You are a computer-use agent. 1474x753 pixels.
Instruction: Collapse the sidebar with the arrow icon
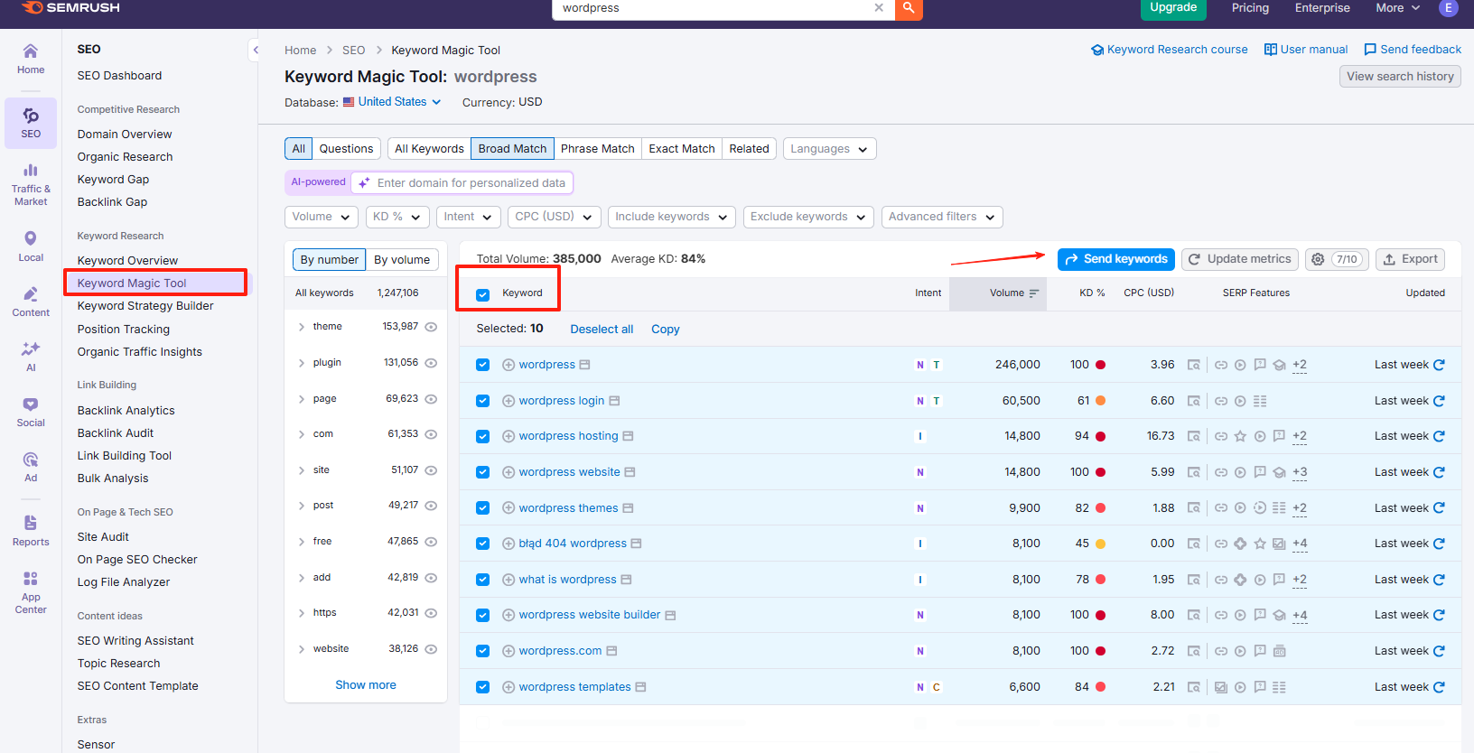click(x=256, y=51)
